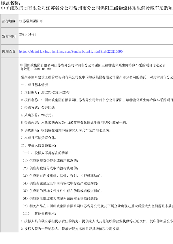Click the announcement title ending 比选公告
This screenshot has width=173, height=244.
tap(93, 65)
